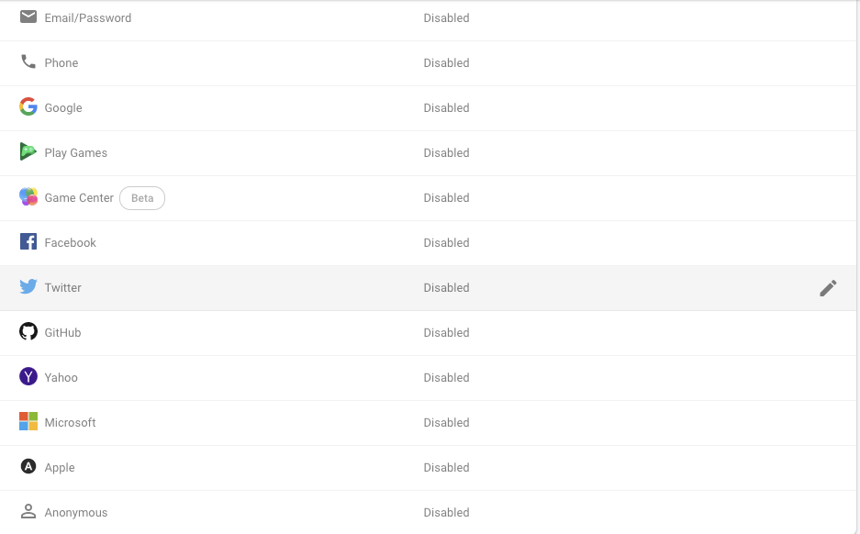Select the Play Games icon

tap(28, 152)
